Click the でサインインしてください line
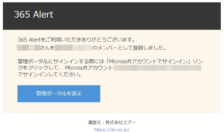Viewport: 224px width, 132px height. point(49,75)
